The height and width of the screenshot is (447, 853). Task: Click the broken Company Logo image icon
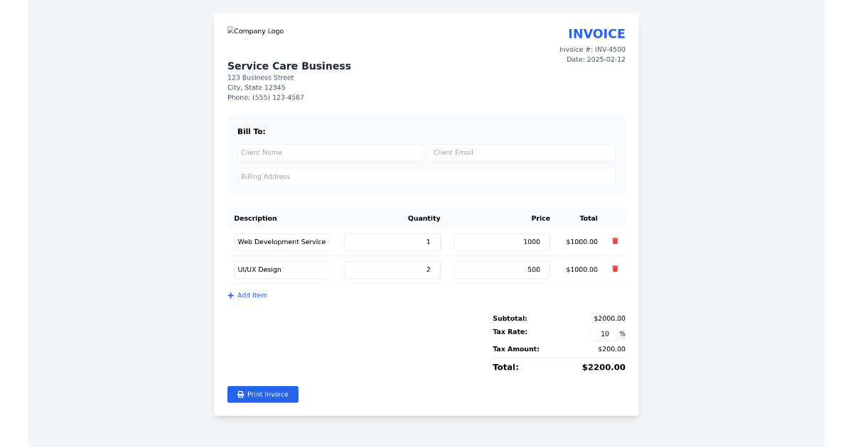click(230, 30)
